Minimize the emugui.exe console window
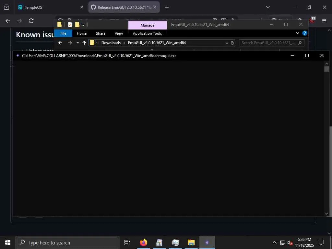The height and width of the screenshot is (249, 332). [292, 55]
